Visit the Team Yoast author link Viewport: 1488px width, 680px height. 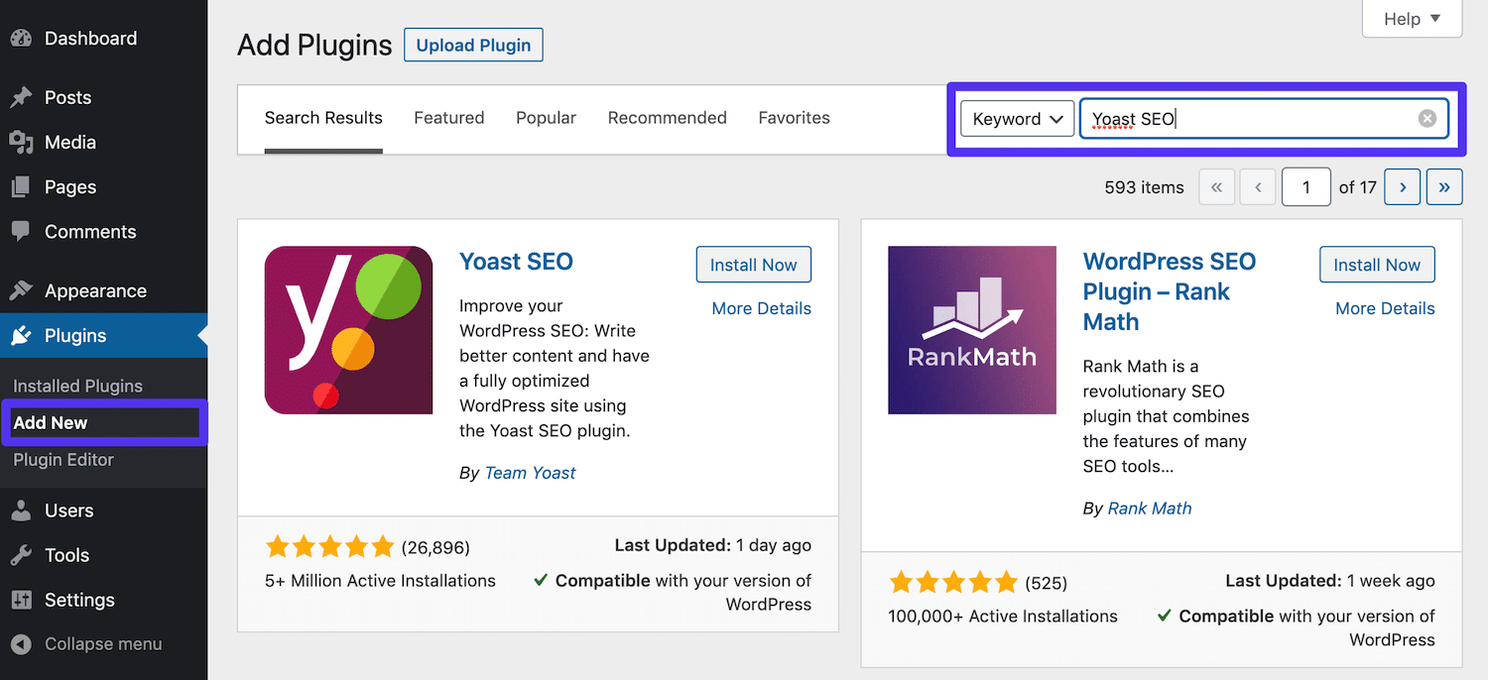click(530, 473)
